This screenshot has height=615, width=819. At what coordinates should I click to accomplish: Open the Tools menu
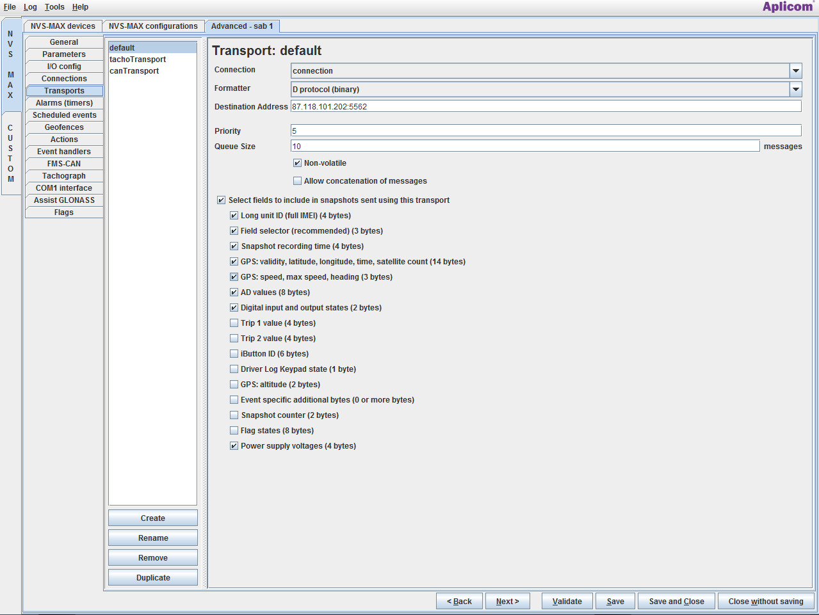coord(54,7)
